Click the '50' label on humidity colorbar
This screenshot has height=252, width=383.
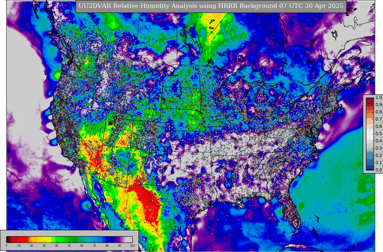point(69,246)
